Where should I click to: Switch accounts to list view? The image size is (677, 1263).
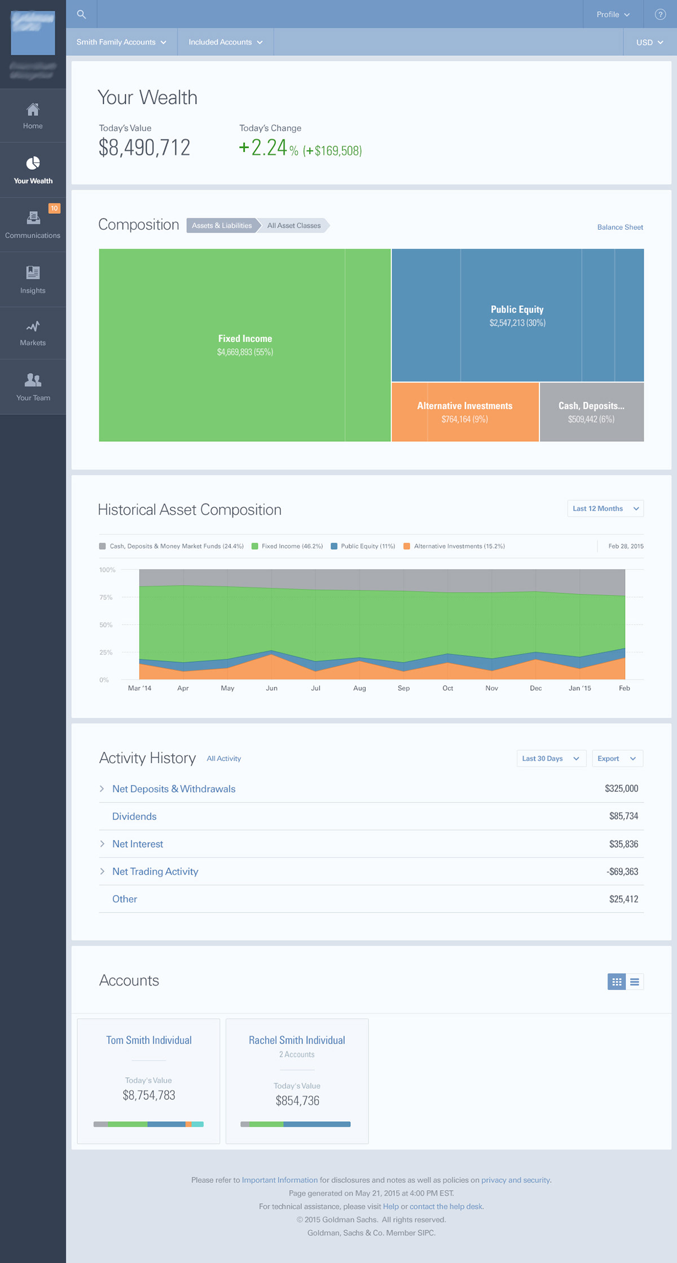635,982
